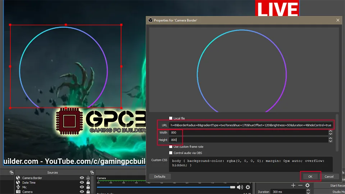345x194 pixels.
Task: Confirm properties with OK button
Action: coord(310,176)
